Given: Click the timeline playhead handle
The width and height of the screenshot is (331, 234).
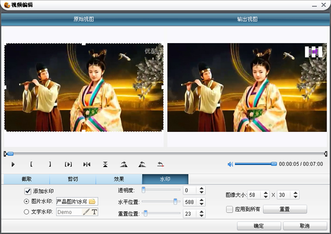Looking at the screenshot, I should point(10,154).
